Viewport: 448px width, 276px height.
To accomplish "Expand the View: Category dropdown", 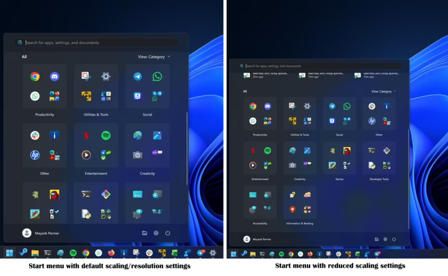I will coord(153,56).
